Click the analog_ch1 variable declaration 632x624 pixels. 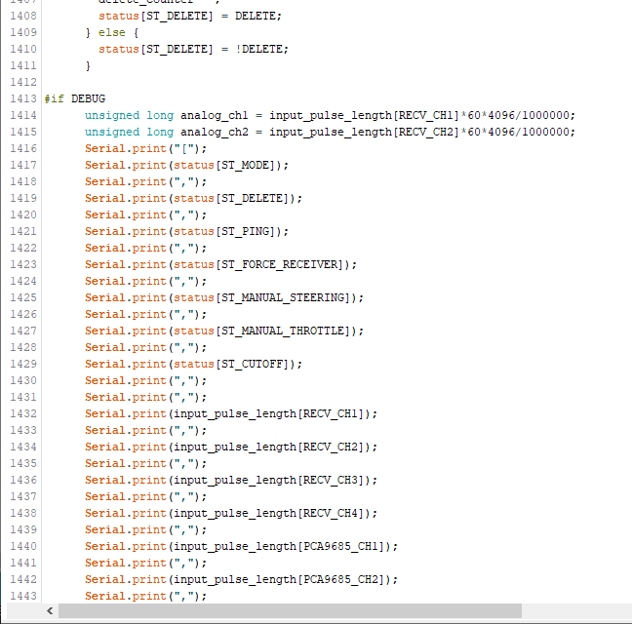click(330, 115)
